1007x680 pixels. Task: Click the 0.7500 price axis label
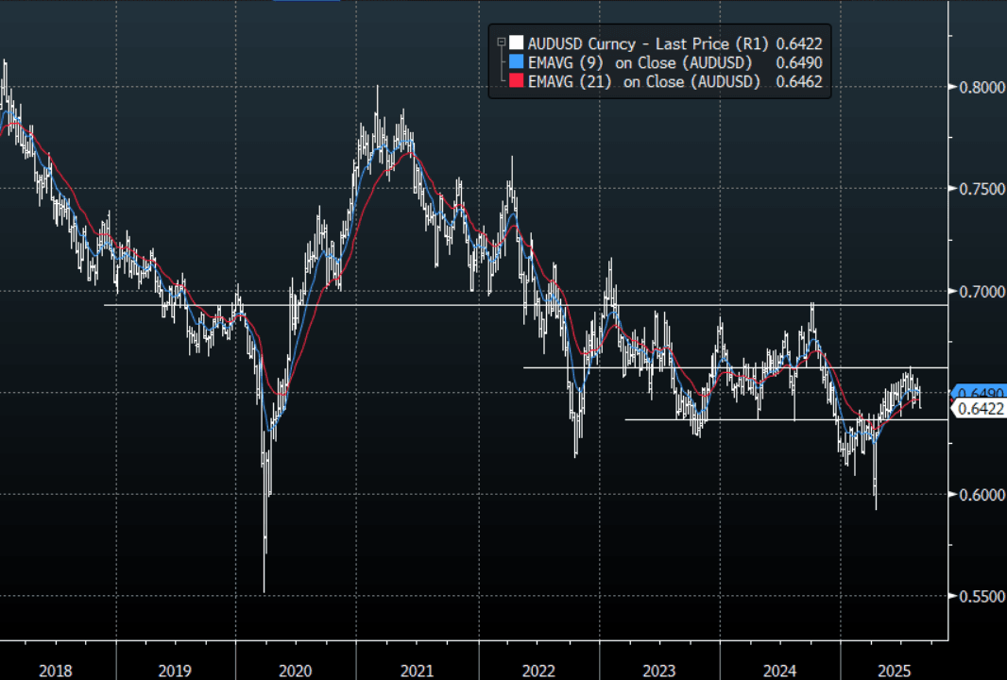point(981,189)
